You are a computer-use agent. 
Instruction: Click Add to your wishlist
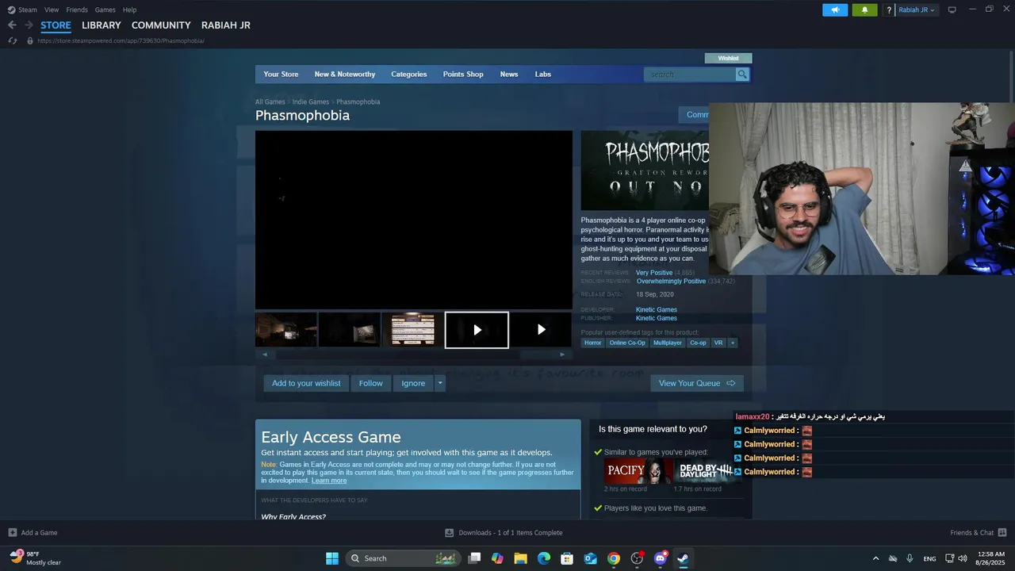(x=306, y=383)
